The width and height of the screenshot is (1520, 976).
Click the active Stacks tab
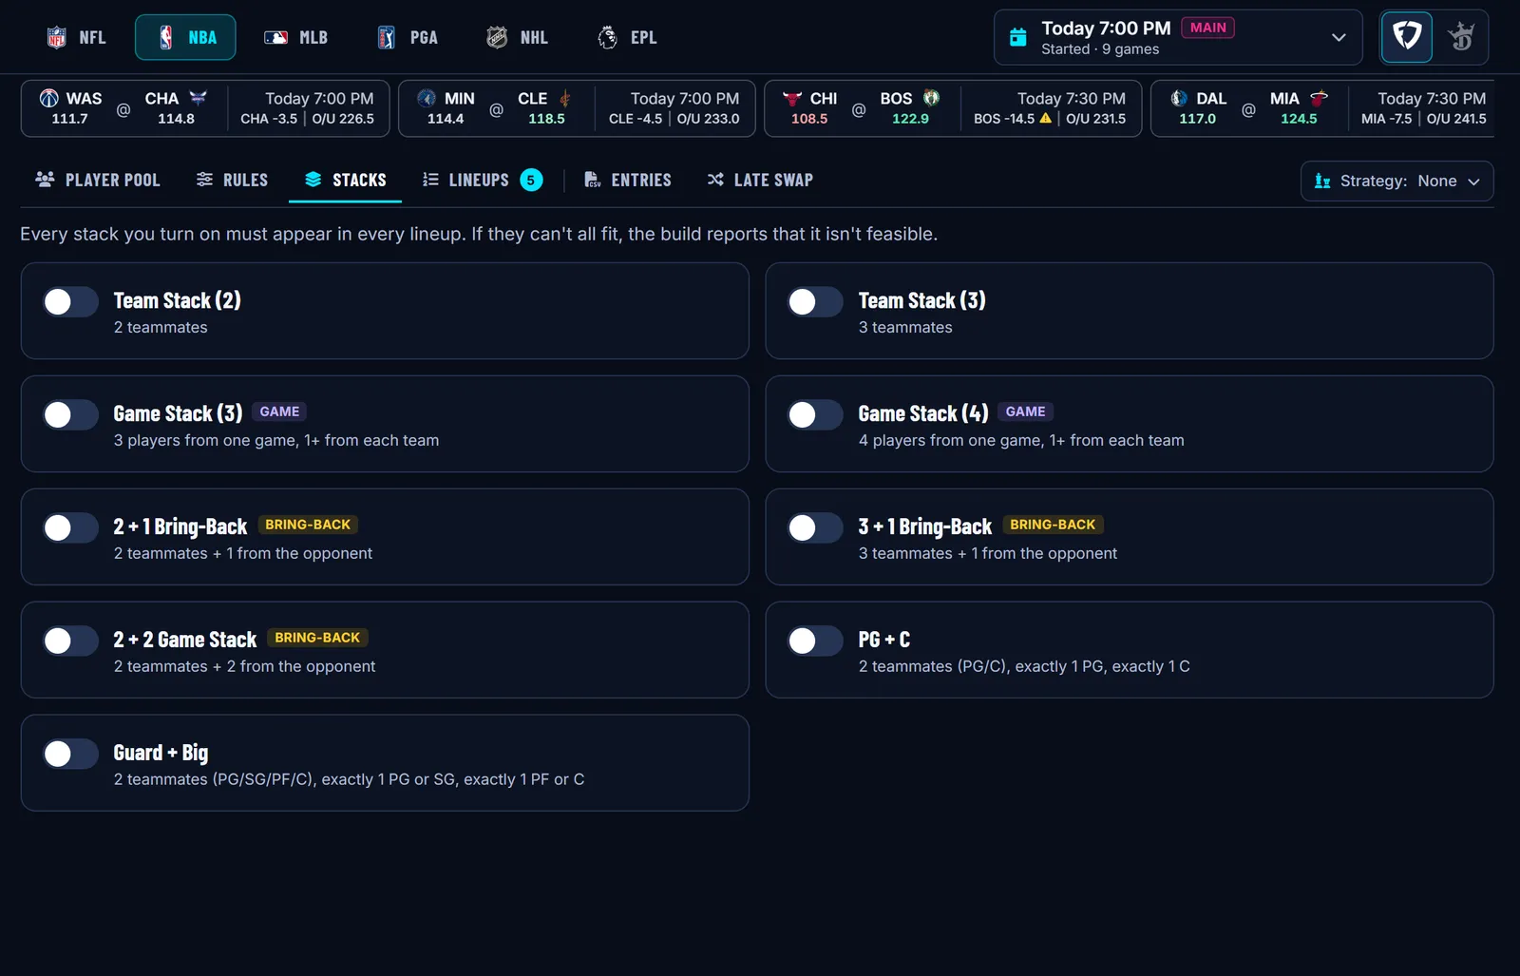(346, 180)
